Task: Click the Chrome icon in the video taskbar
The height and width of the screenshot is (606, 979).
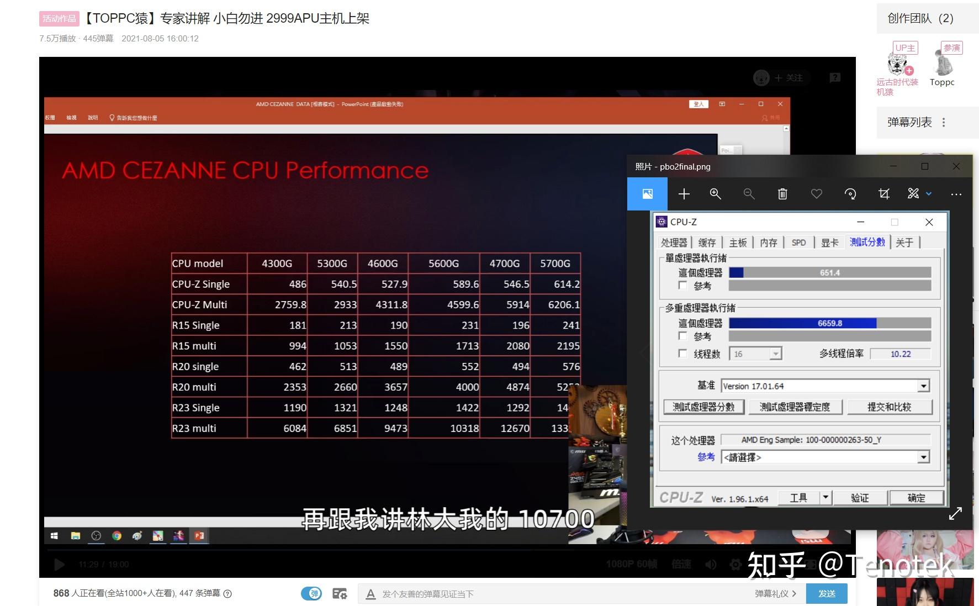Action: pyautogui.click(x=117, y=535)
